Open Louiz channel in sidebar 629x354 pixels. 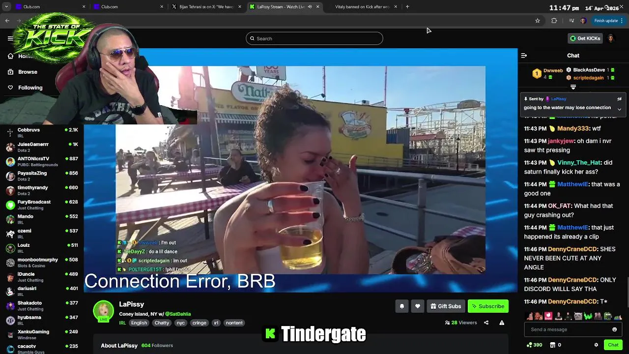[42, 248]
